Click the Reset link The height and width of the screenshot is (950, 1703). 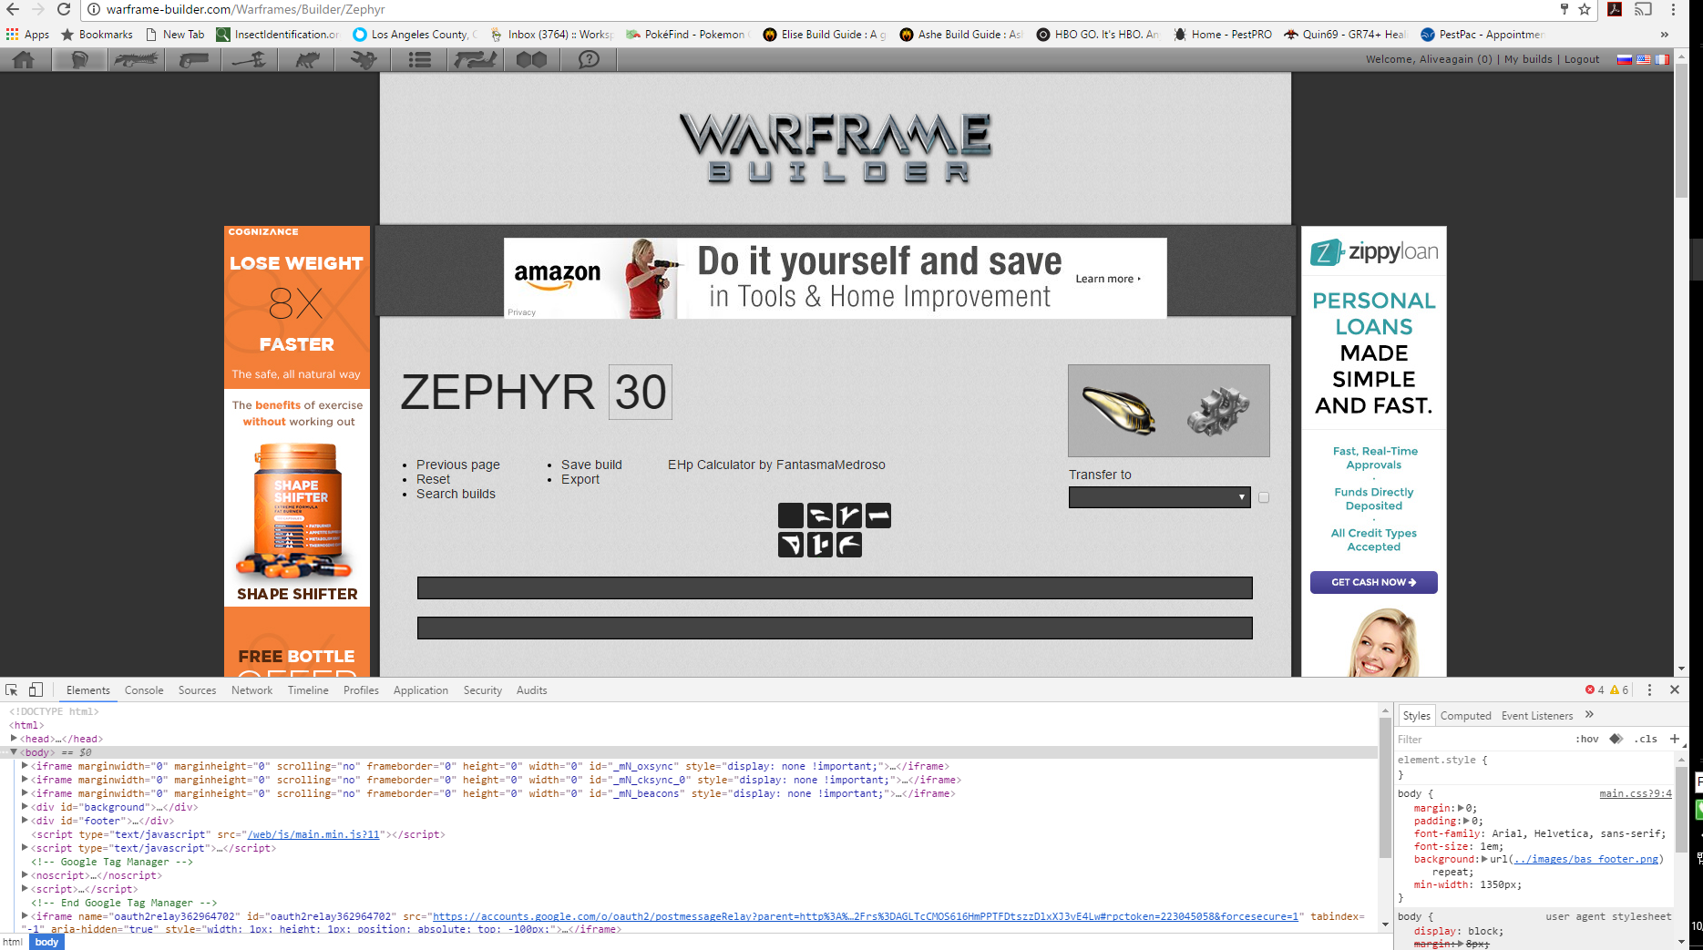pyautogui.click(x=433, y=479)
